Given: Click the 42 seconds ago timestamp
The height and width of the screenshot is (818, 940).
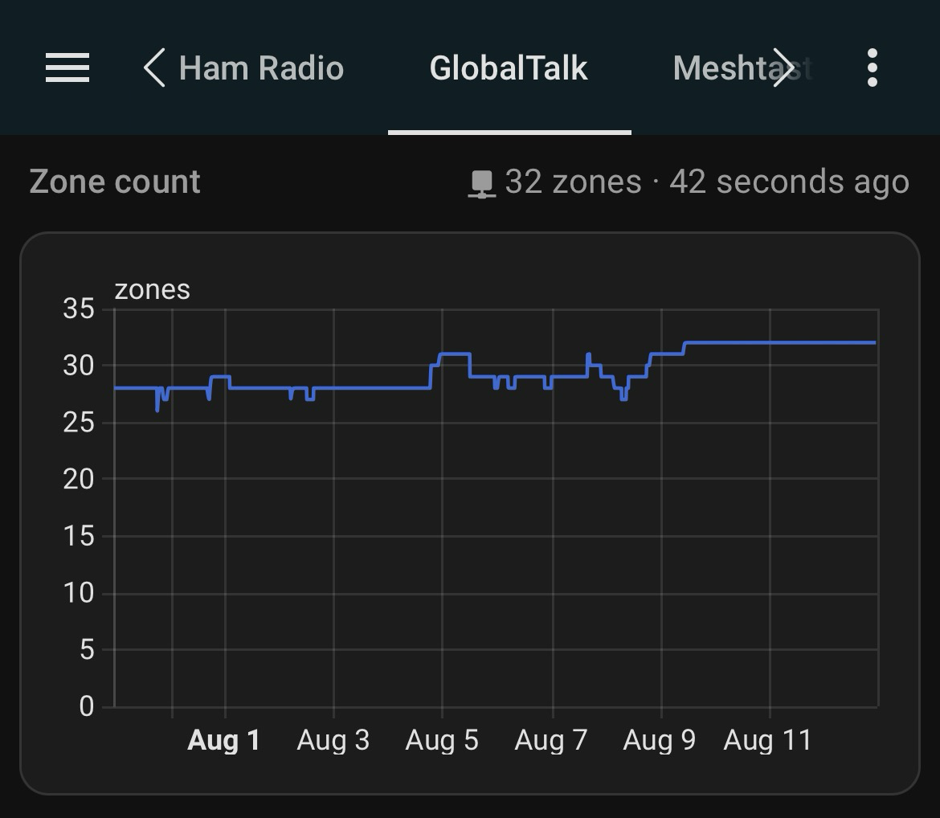Looking at the screenshot, I should [x=789, y=182].
